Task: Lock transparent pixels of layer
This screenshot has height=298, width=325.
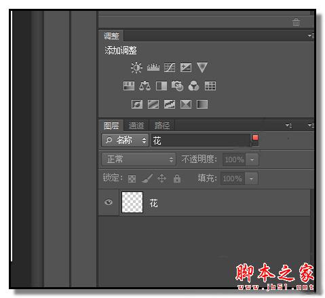Action: (132, 179)
